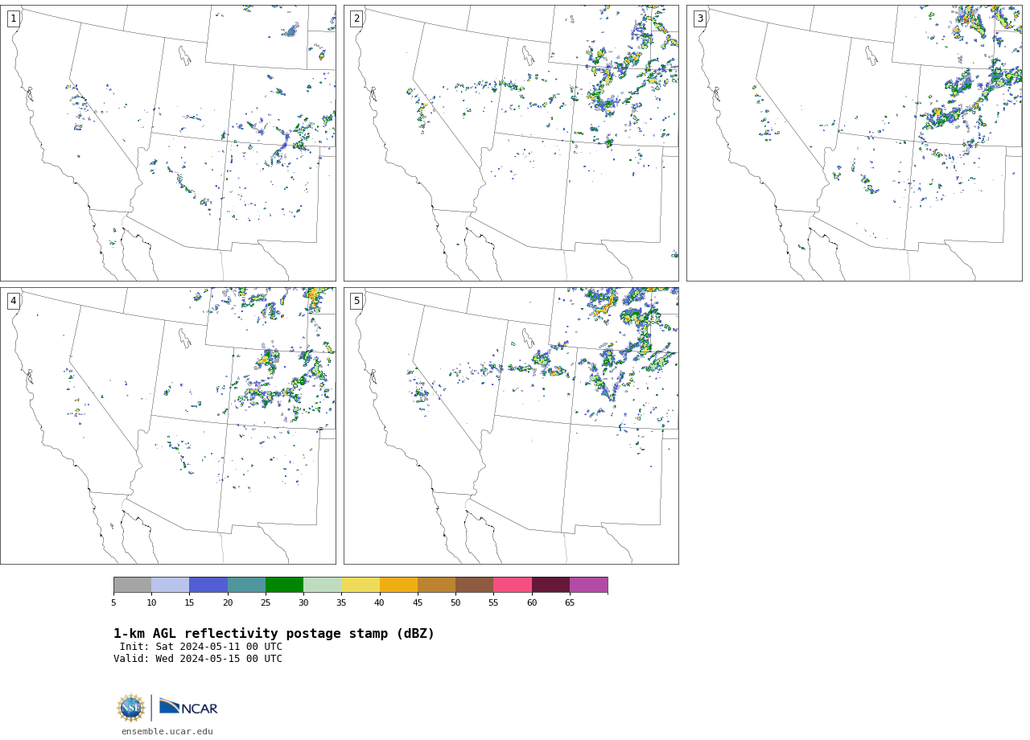Viewport: 1030px width, 740px height.
Task: Click the colorbar tick label 20
Action: 228,602
